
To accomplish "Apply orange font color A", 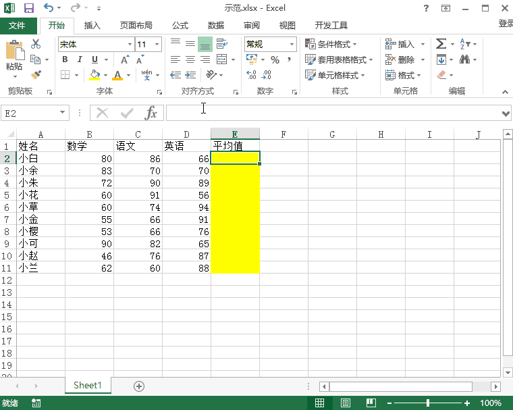I will click(x=117, y=75).
